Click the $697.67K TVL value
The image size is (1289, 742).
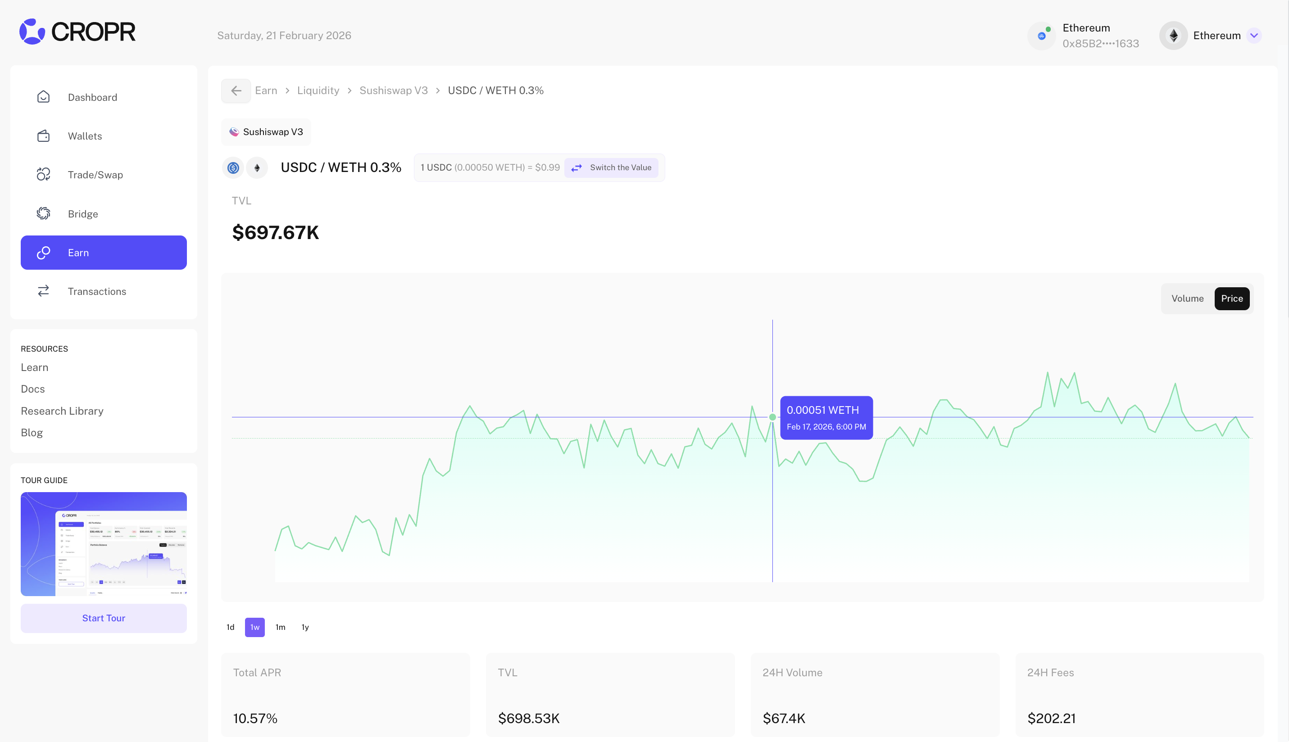tap(276, 233)
